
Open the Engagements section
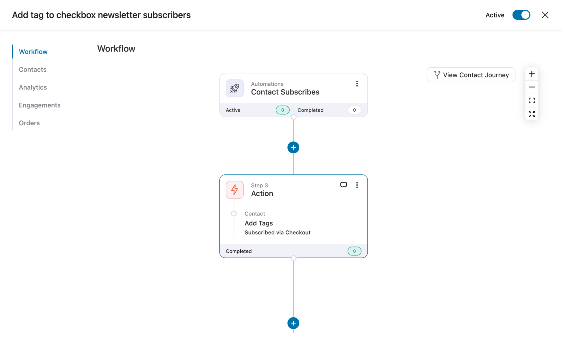(40, 105)
